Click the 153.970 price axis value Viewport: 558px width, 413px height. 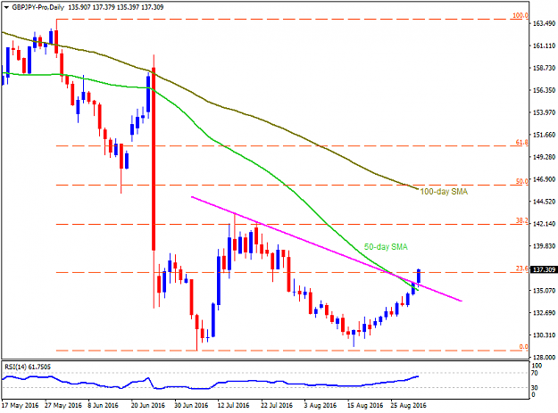coord(544,112)
